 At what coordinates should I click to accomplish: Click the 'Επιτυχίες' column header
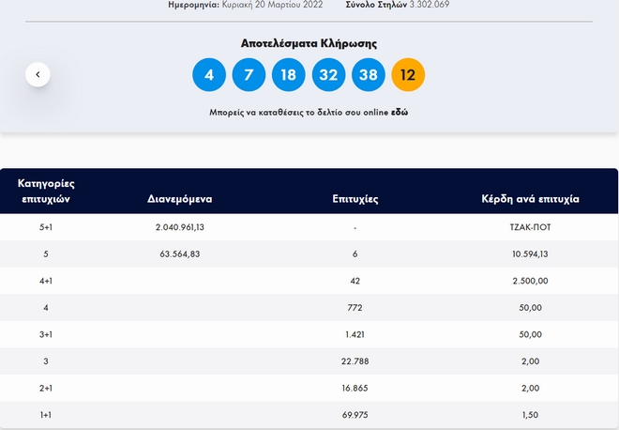[x=355, y=199]
